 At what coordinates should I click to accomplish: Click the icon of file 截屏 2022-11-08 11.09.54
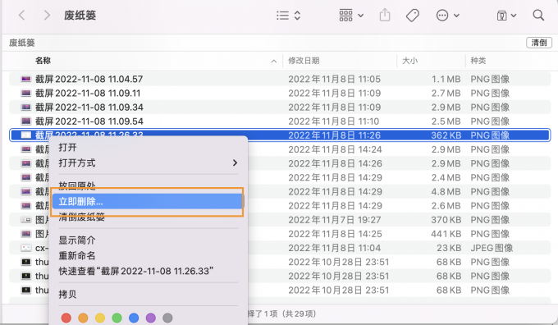coord(26,121)
